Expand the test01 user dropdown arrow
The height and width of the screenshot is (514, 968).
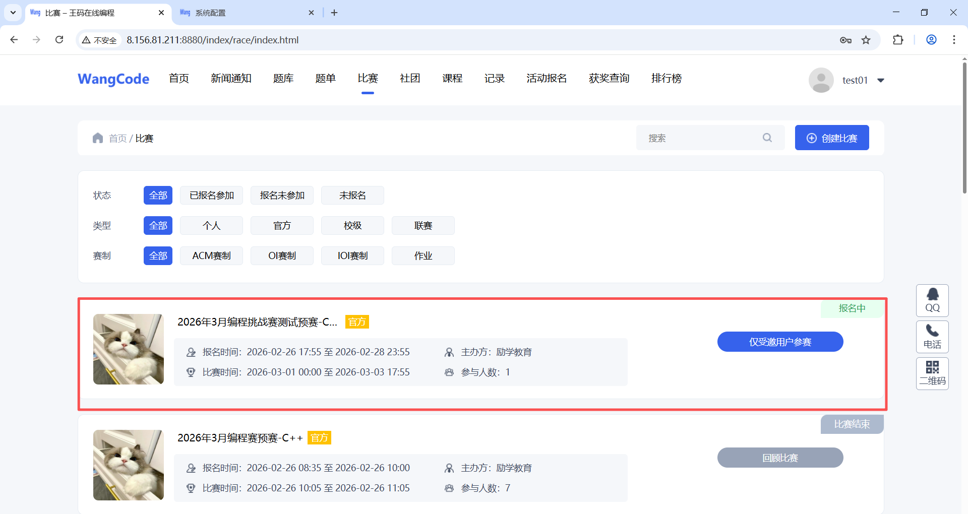click(881, 81)
